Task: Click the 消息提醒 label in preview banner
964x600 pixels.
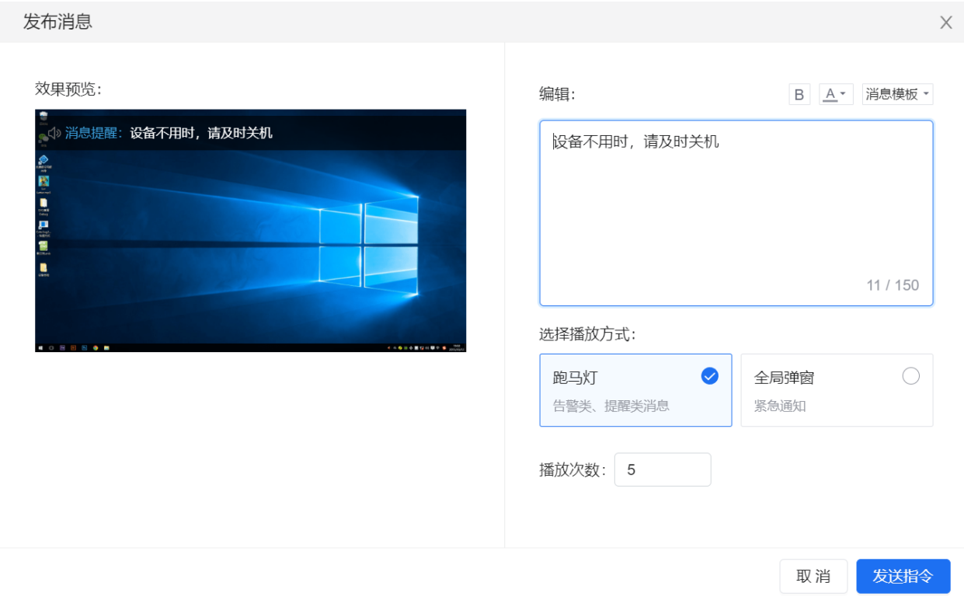Action: pos(93,133)
